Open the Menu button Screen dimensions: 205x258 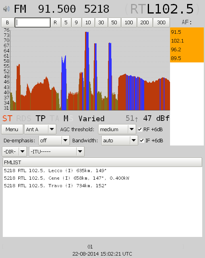pyautogui.click(x=12, y=129)
